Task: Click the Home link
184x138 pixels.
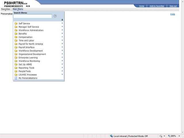Action: click(142, 6)
